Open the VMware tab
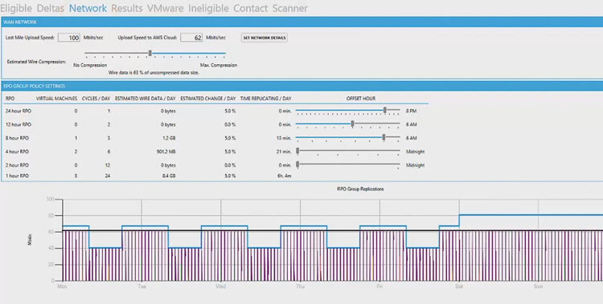 tap(166, 8)
